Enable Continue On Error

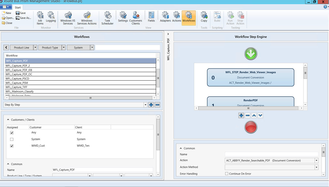coord(226,174)
